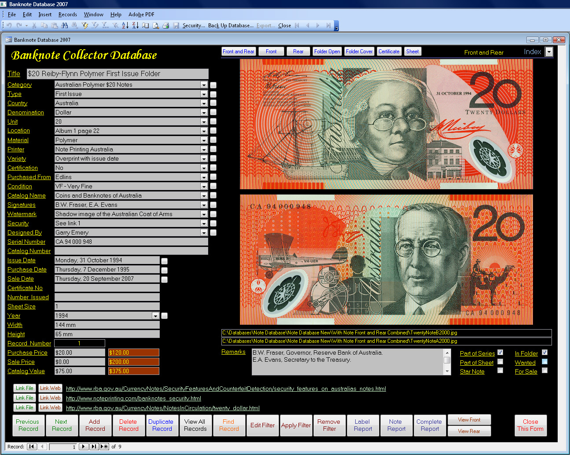Click the Apply Filter button

click(x=296, y=425)
